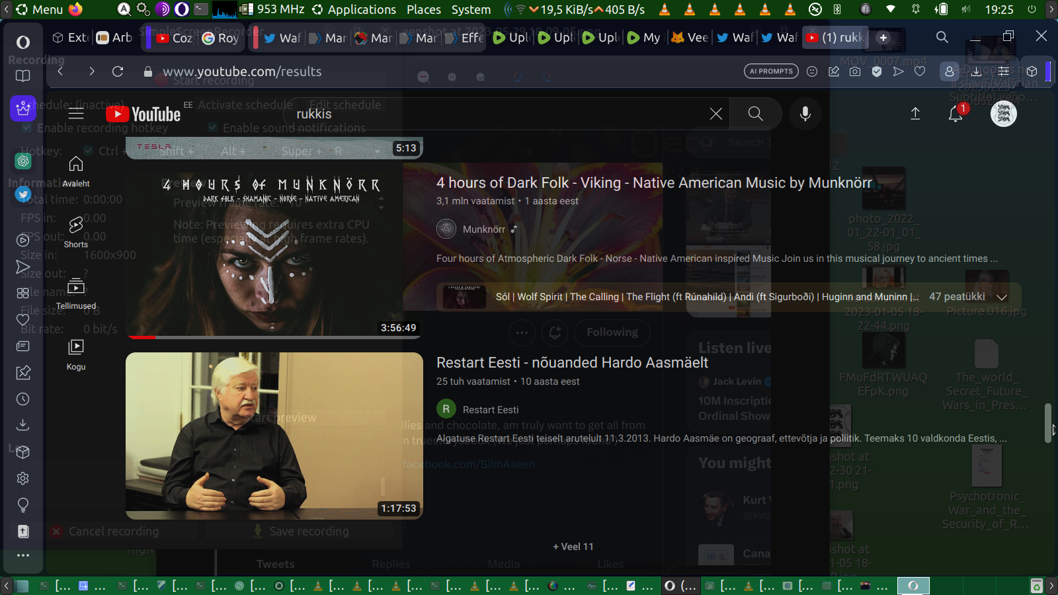Open downloads icon in address bar toolbar

pyautogui.click(x=976, y=71)
